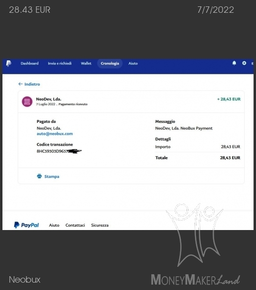The height and width of the screenshot is (290, 256).
Task: Click the 'Totale' label
Action: [161, 158]
